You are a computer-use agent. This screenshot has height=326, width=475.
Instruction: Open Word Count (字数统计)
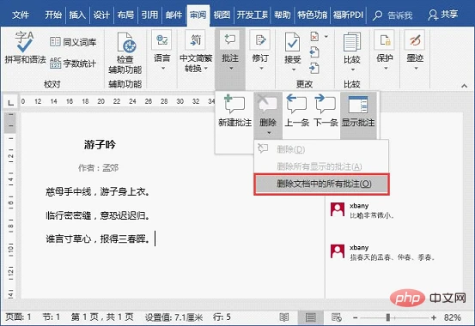click(73, 63)
